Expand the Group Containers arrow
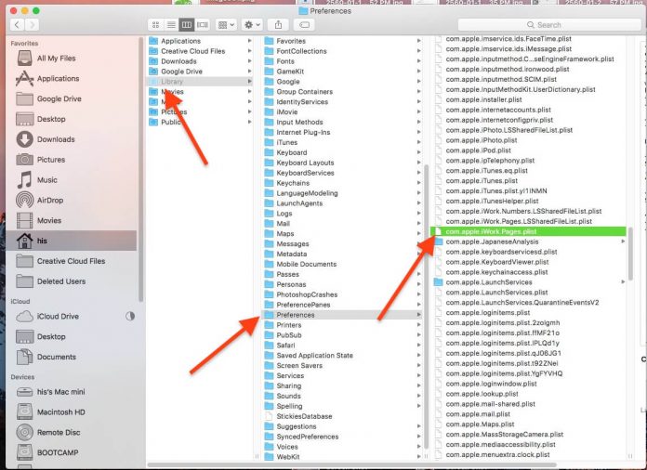Screen dimensions: 647x470 (419, 92)
